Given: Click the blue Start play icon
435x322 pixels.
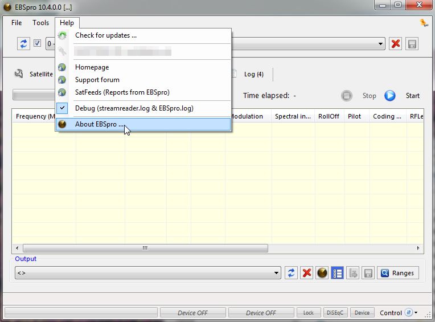Looking at the screenshot, I should point(390,96).
